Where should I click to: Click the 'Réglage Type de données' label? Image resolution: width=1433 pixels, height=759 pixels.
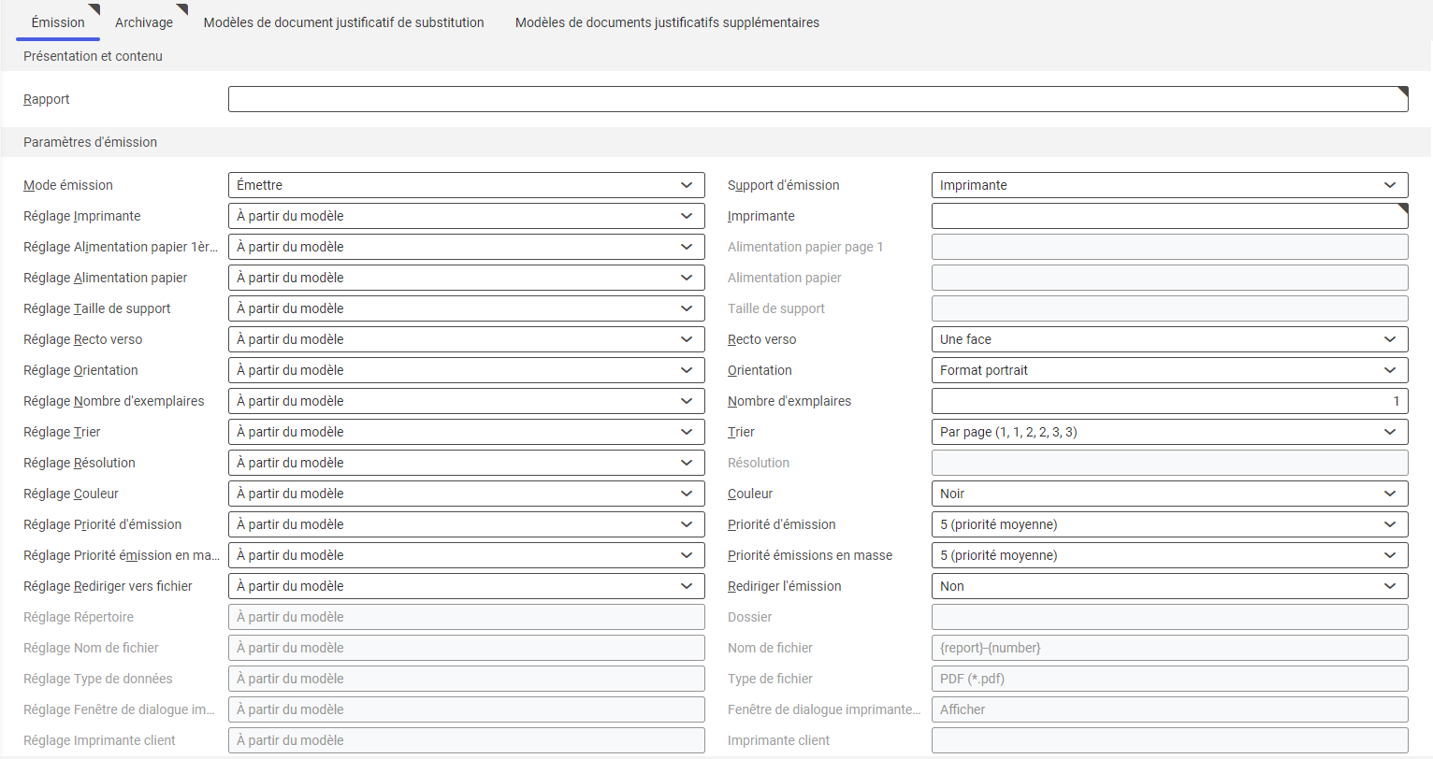(98, 679)
